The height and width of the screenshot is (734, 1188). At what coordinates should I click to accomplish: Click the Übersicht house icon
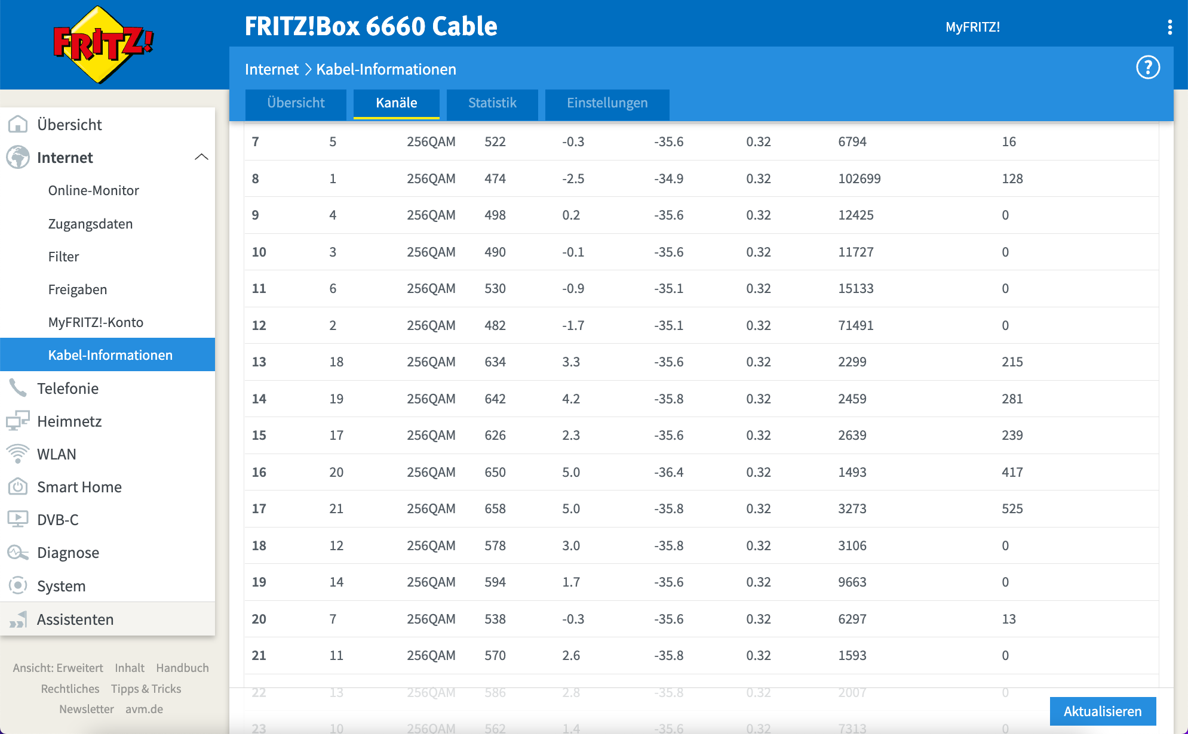click(18, 124)
